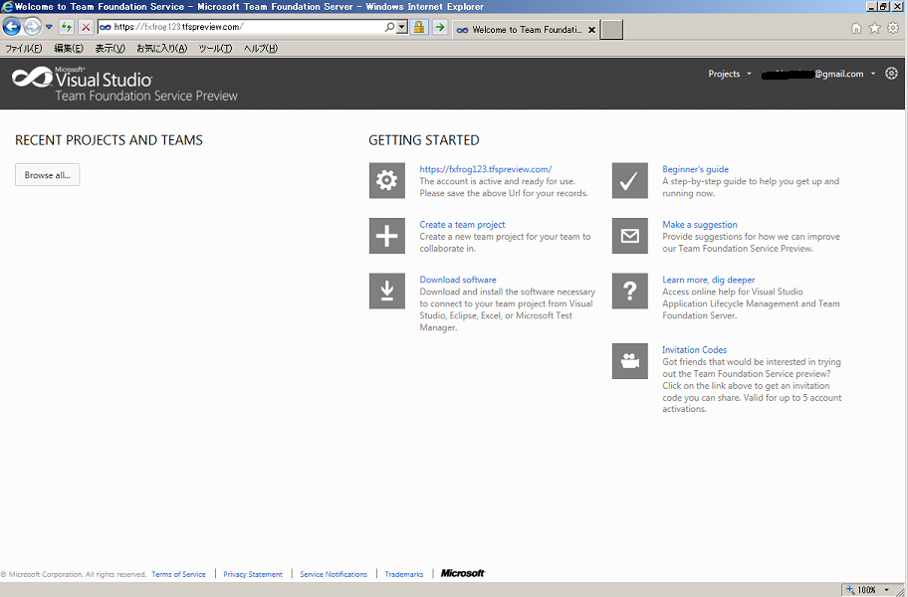908x597 pixels.
Task: Click the camera Invitation Codes icon
Action: (629, 361)
